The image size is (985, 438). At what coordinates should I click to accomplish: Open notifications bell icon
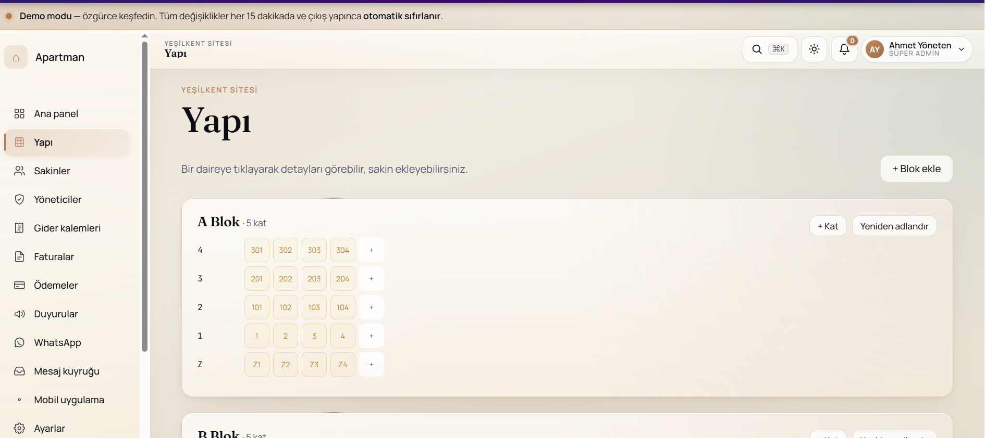click(x=844, y=49)
